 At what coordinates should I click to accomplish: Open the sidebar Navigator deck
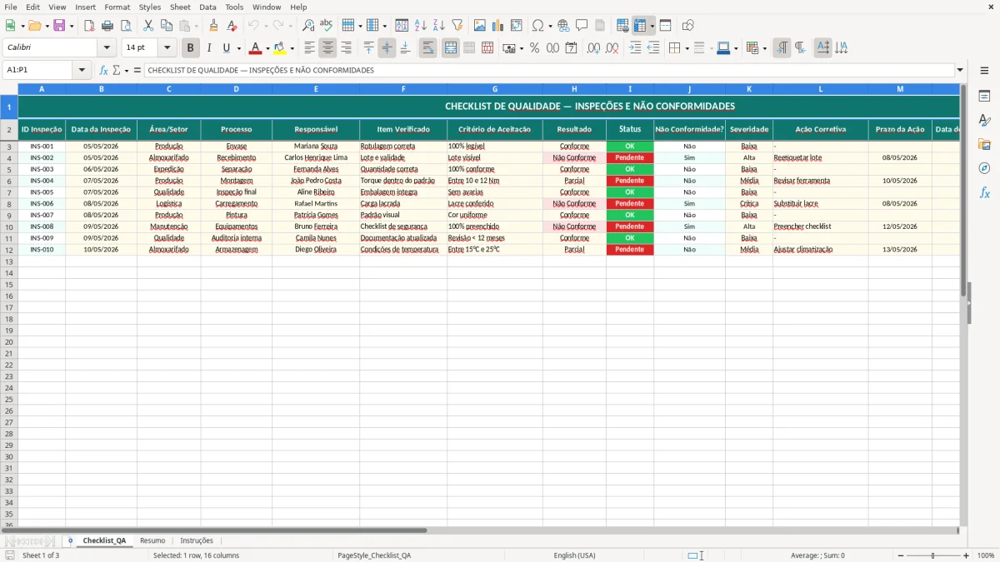pyautogui.click(x=984, y=168)
